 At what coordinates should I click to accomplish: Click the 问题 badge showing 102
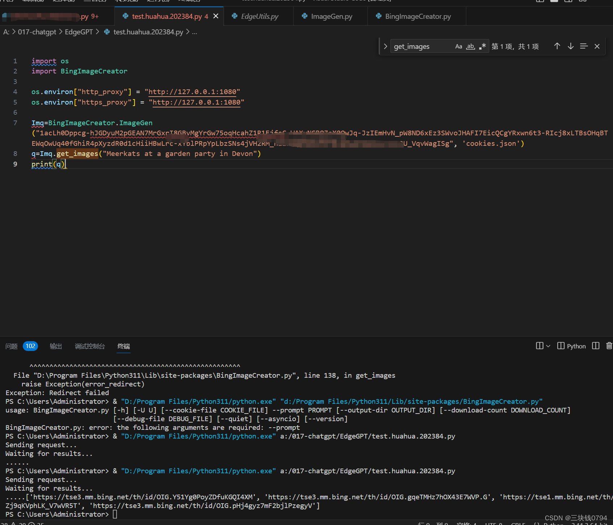coord(30,346)
